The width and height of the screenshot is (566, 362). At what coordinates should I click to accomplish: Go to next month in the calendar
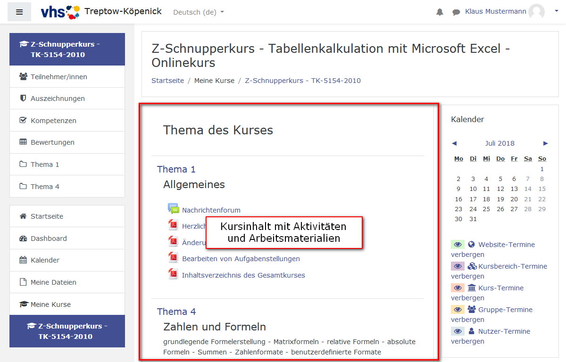point(546,143)
